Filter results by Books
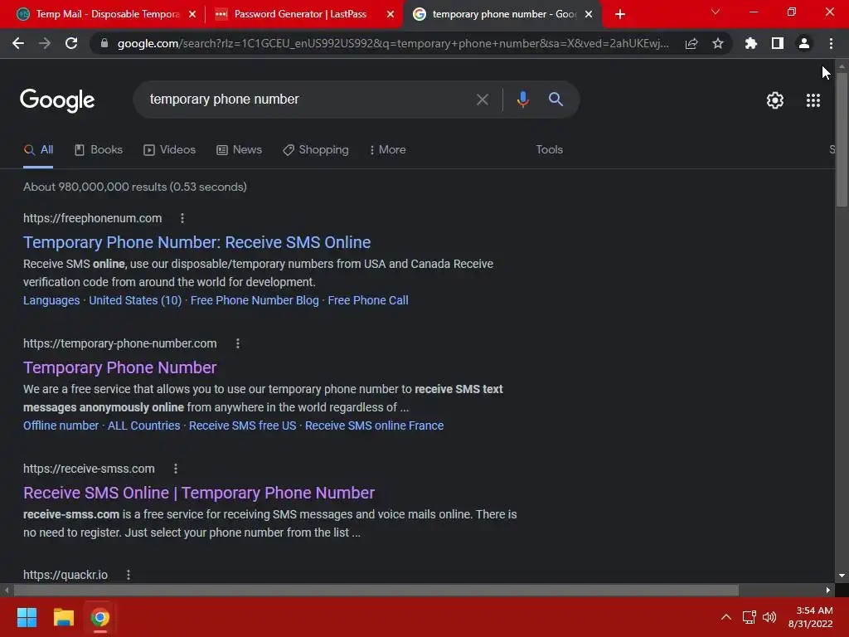This screenshot has width=849, height=637. 99,149
